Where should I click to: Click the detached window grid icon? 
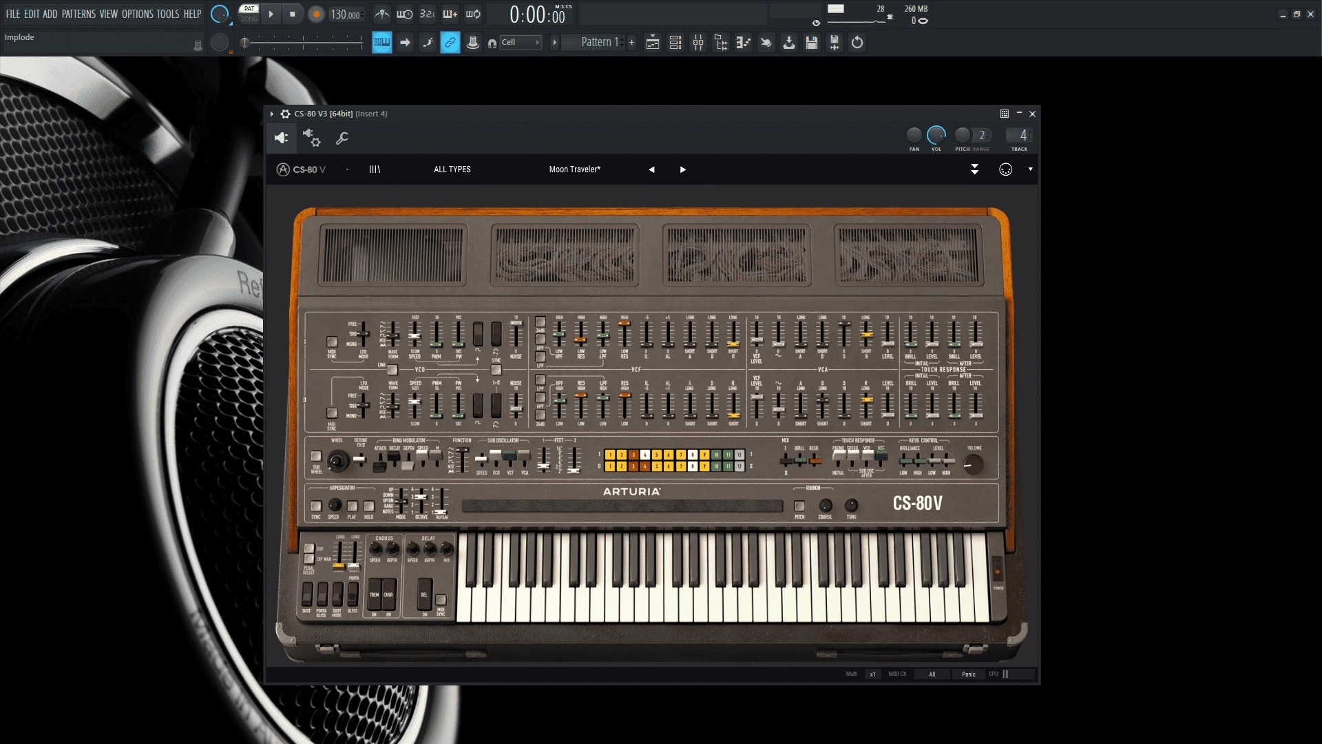coord(1005,114)
